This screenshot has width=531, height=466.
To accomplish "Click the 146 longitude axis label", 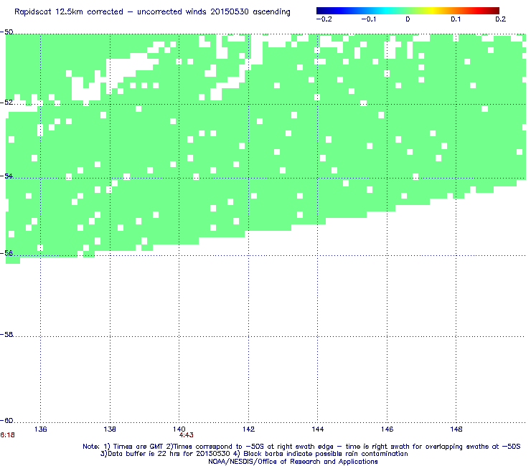I will click(x=387, y=429).
